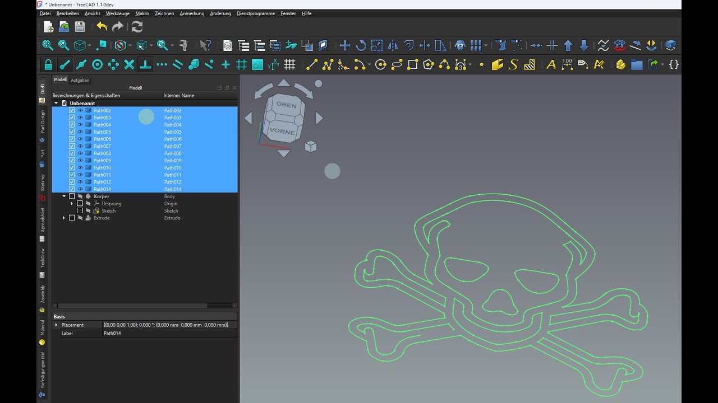
Task: Toggle the Draft grid display icon
Action: coord(289,64)
